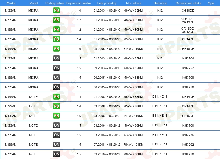Image resolution: width=220 pixels, height=159 pixels.
Task: Click the HR16DE code in the 05.2005 -> 06.2010 row
Action: (x=188, y=49)
